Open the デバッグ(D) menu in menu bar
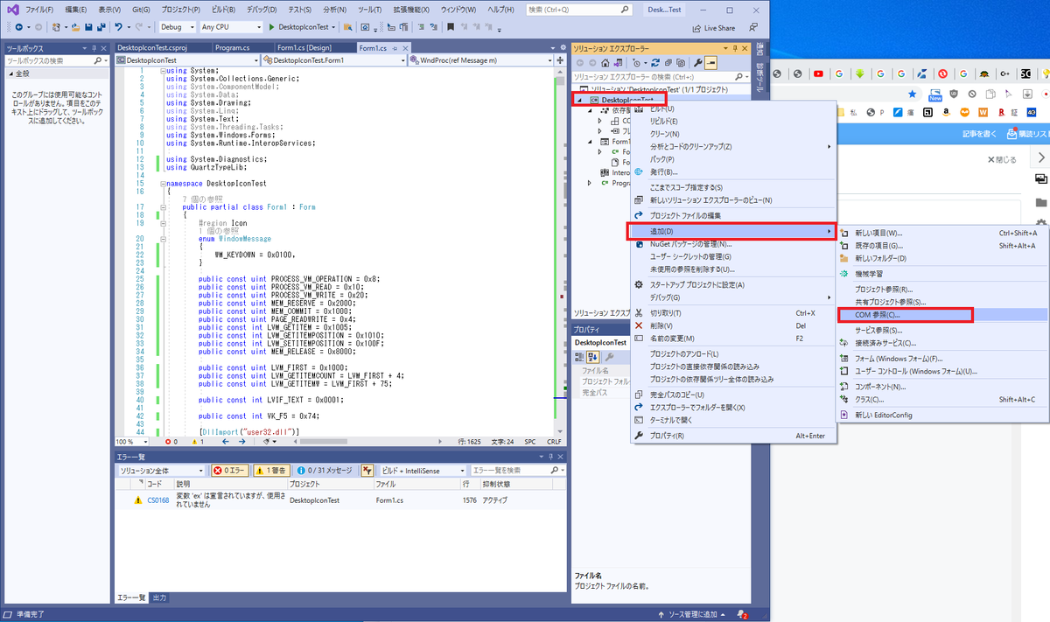1050x622 pixels. (x=261, y=9)
